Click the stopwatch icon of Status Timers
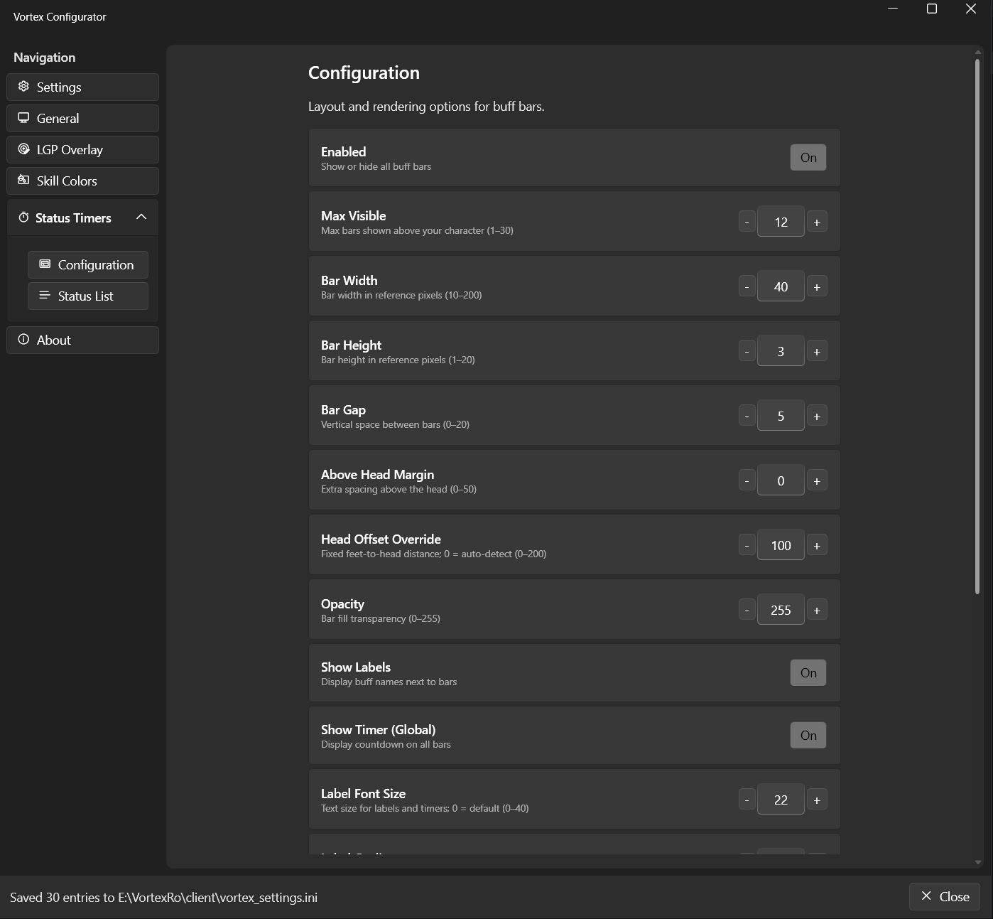993x919 pixels. (23, 217)
